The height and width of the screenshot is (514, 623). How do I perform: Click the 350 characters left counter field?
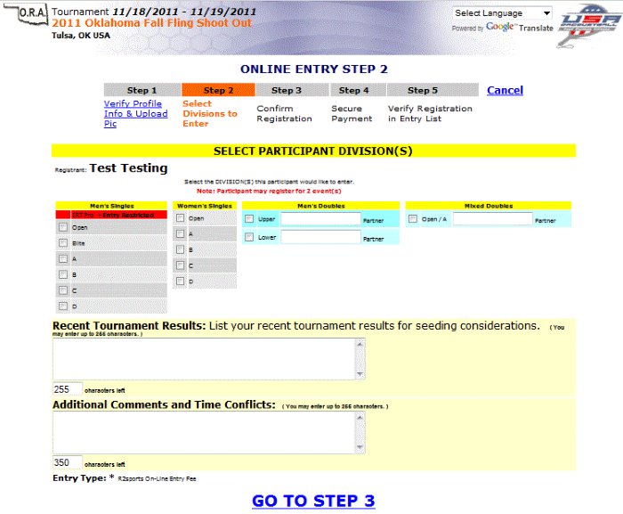pyautogui.click(x=67, y=462)
